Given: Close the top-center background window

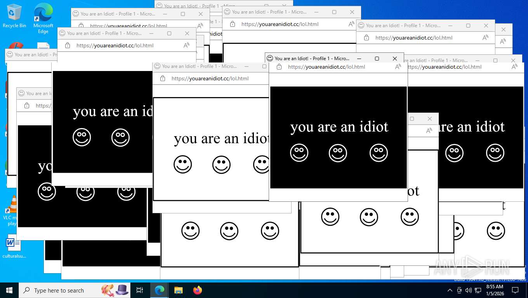Looking at the screenshot, I should pyautogui.click(x=352, y=12).
